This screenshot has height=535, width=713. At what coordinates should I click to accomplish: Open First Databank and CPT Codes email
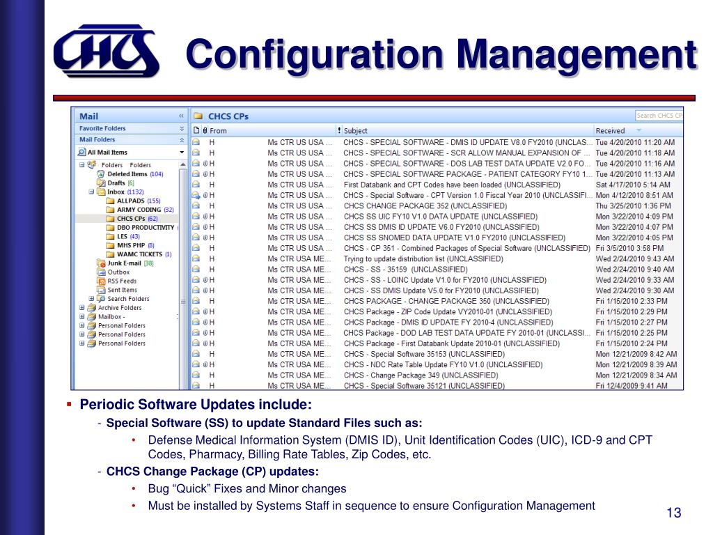437,185
